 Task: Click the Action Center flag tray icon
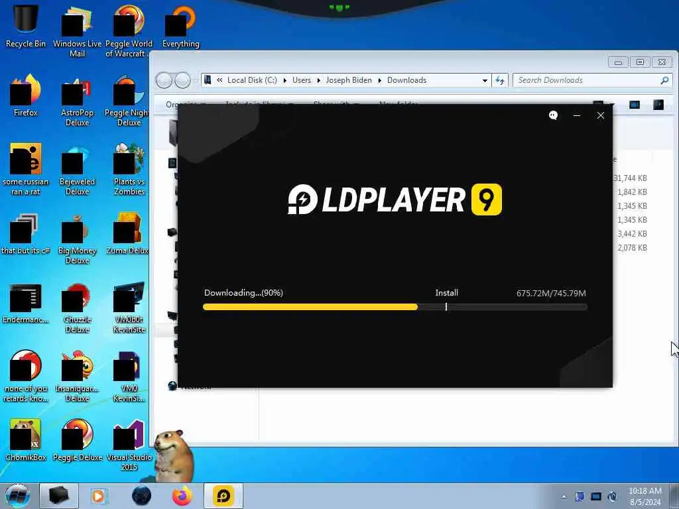tap(580, 496)
